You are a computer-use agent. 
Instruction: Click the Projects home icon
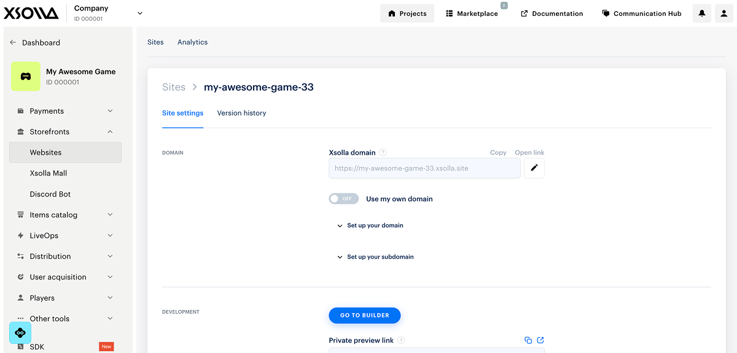392,14
